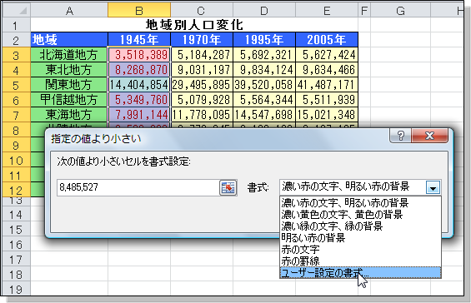Select row 15 header
Viewport: 471px width, 303px height.
16,230
